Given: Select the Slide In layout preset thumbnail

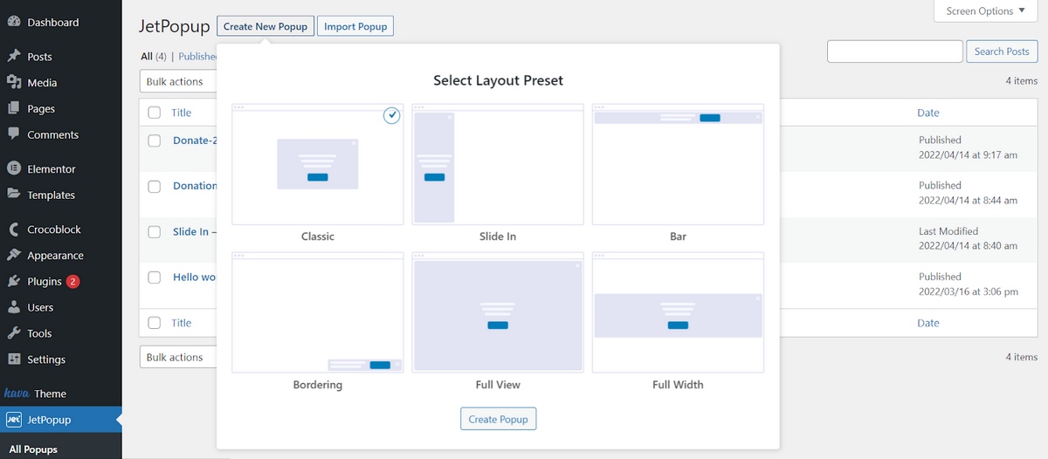Looking at the screenshot, I should 498,164.
